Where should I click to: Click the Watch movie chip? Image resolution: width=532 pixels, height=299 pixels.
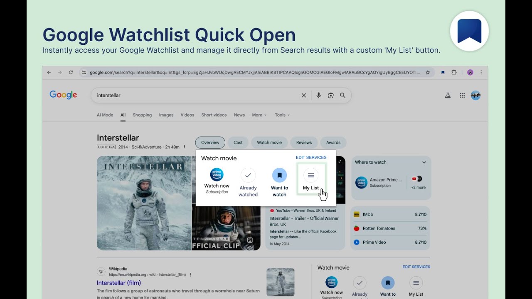(x=269, y=142)
